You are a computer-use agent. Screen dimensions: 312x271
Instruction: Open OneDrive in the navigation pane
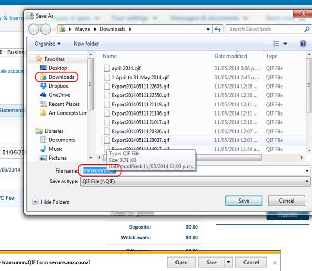pyautogui.click(x=59, y=95)
